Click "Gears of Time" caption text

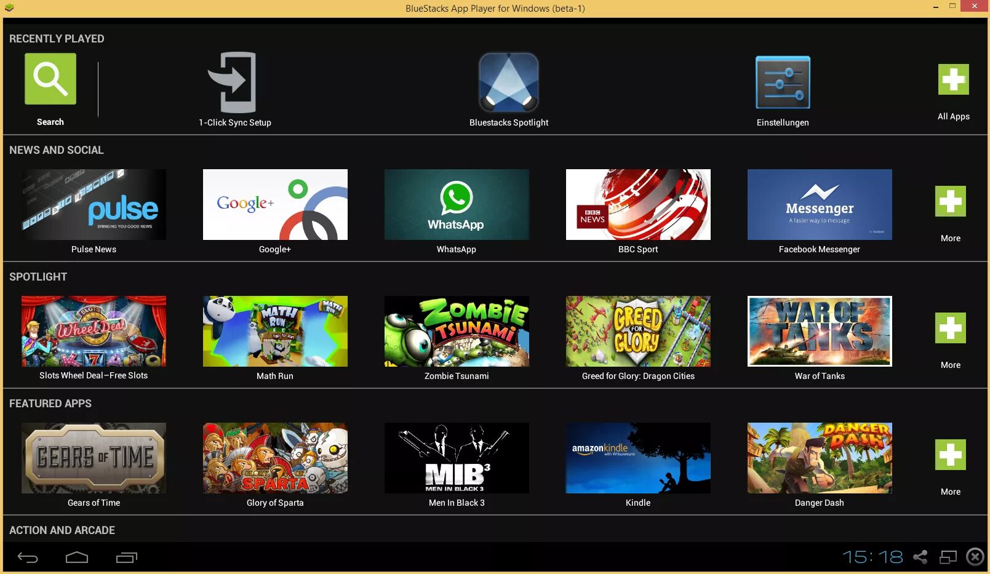click(94, 503)
